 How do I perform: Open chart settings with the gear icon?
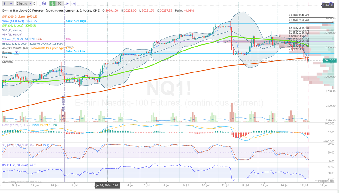coord(44,3)
